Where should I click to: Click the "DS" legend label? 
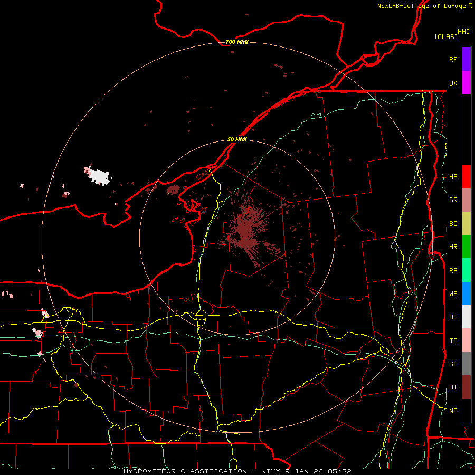point(453,317)
